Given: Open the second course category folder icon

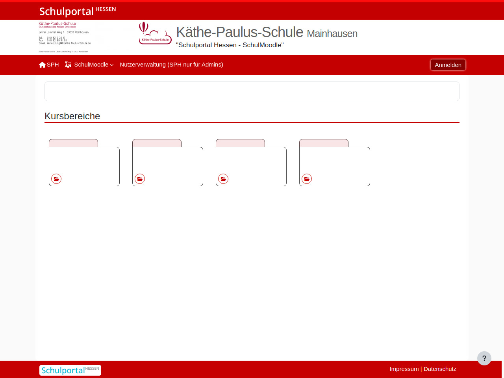Looking at the screenshot, I should click(x=140, y=179).
